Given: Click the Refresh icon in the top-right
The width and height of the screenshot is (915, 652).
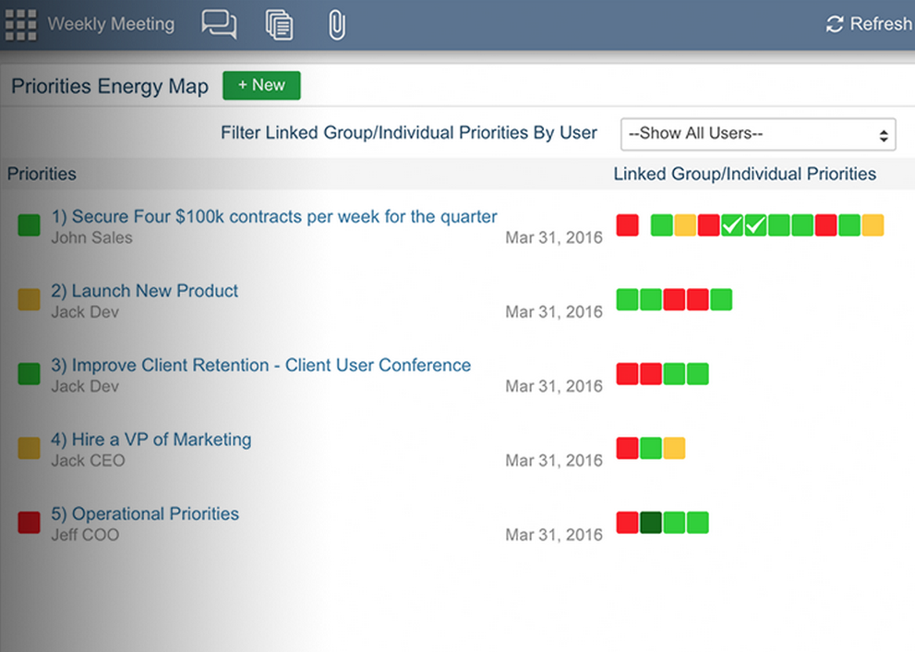Looking at the screenshot, I should [x=833, y=24].
